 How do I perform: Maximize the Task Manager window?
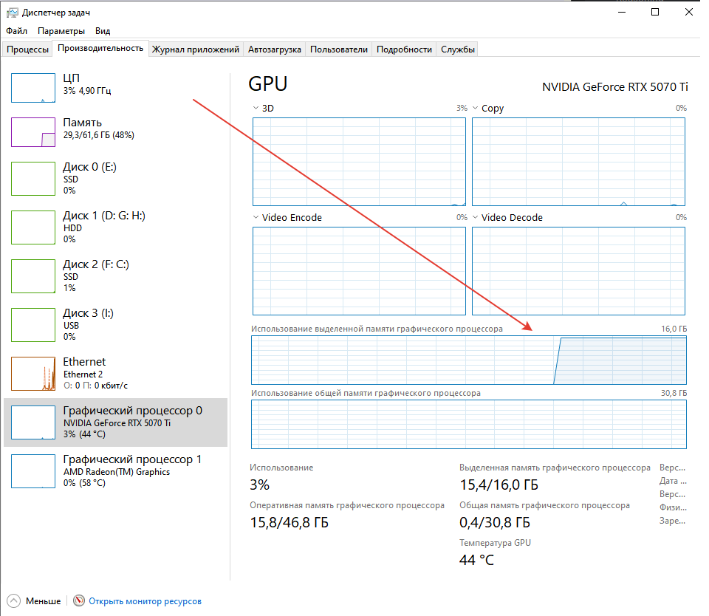(x=655, y=13)
